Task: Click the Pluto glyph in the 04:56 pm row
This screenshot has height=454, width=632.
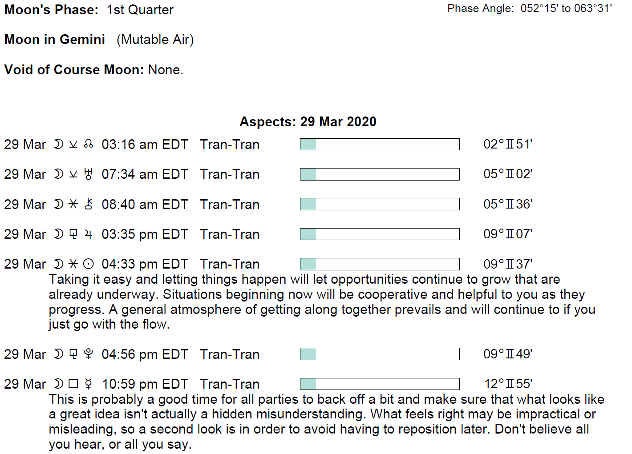Action: (88, 354)
